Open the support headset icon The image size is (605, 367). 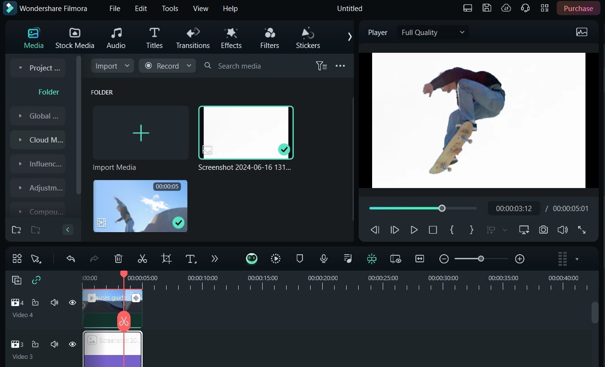pyautogui.click(x=525, y=8)
